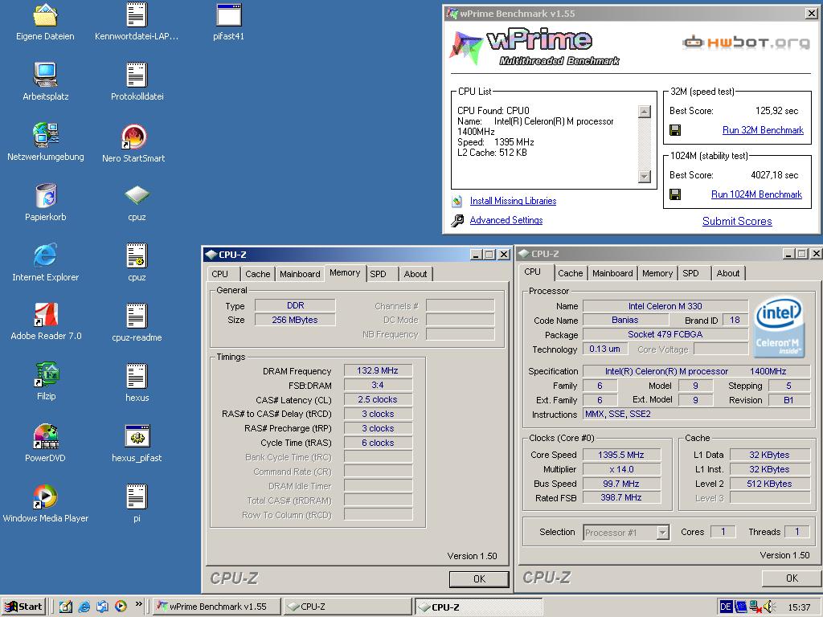Select the Protokolldatei text file icon
This screenshot has height=617, width=823.
click(137, 75)
